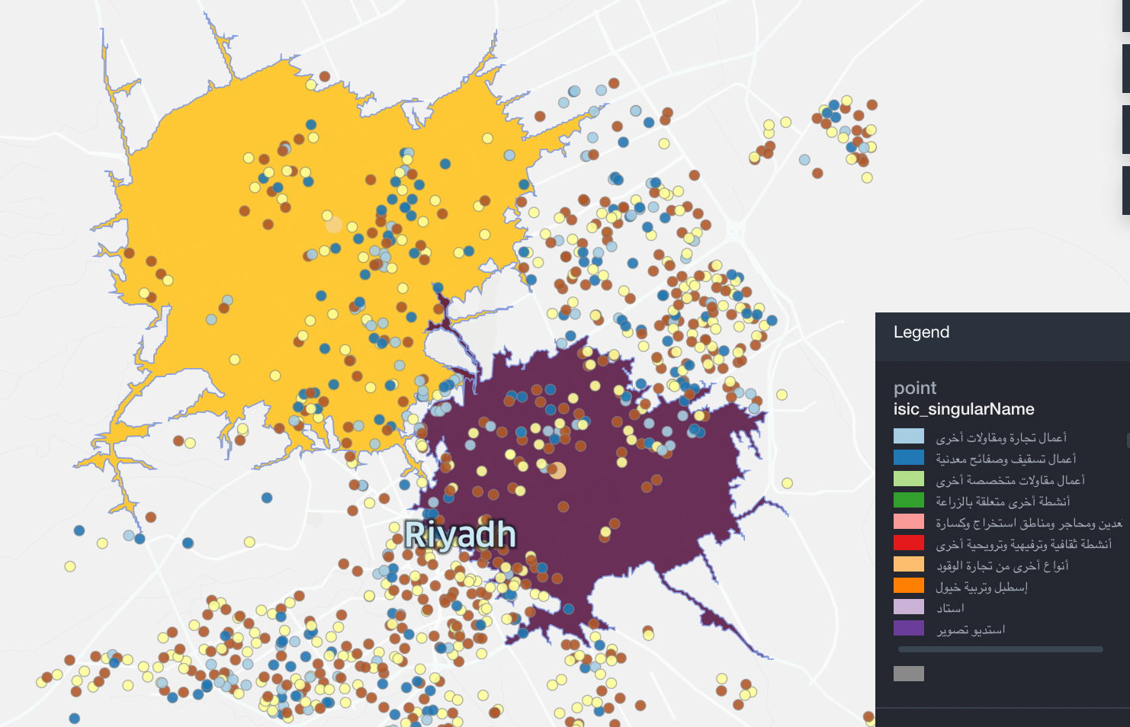
Task: Click the 'استديو تصوير' legend label
Action: coord(971,629)
